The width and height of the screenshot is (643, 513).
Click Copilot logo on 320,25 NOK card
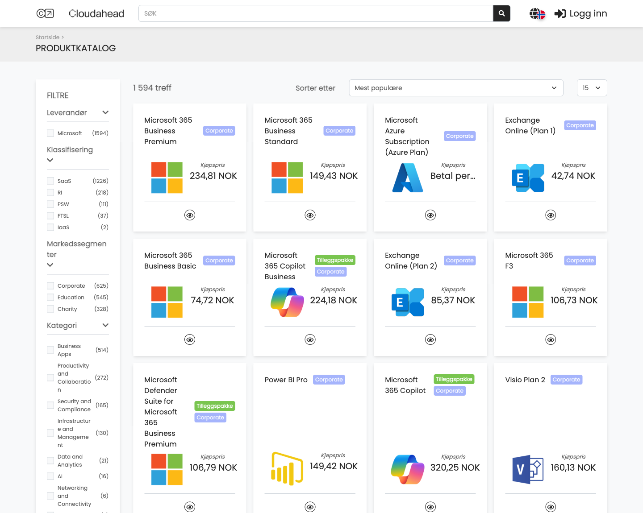(408, 469)
